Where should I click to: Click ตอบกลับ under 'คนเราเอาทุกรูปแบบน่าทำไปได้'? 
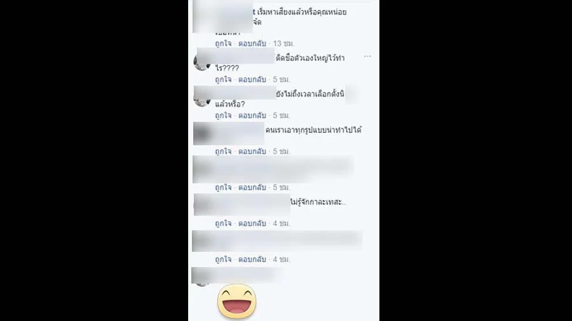(252, 151)
